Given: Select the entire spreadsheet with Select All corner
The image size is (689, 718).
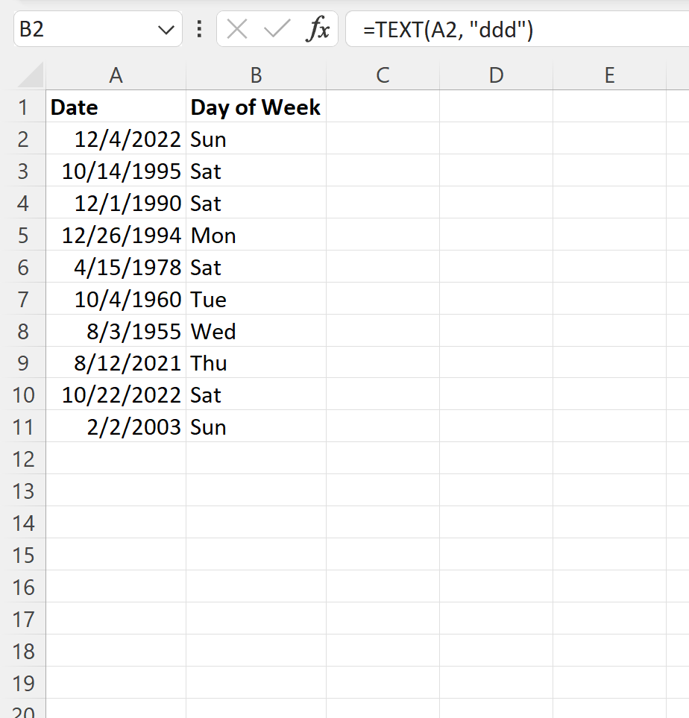Looking at the screenshot, I should [25, 75].
